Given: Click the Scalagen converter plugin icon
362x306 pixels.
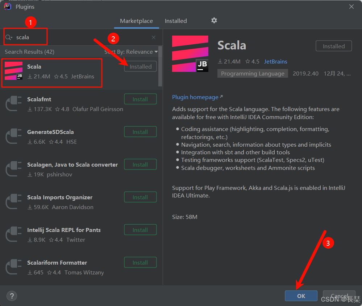Looking at the screenshot, I should click(x=14, y=169).
